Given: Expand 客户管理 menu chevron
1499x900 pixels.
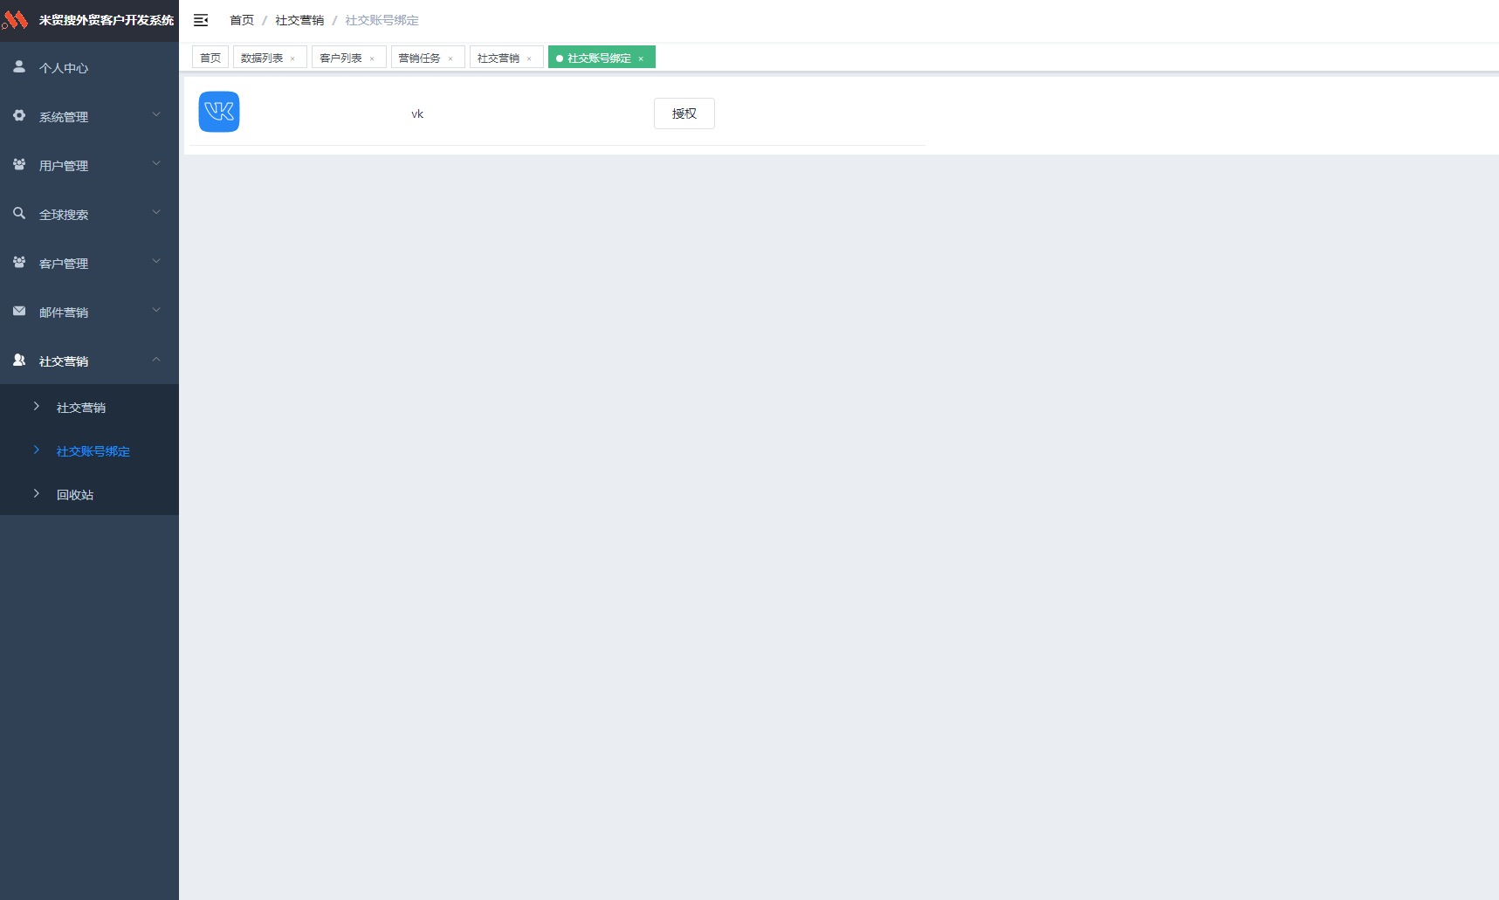Looking at the screenshot, I should (156, 261).
